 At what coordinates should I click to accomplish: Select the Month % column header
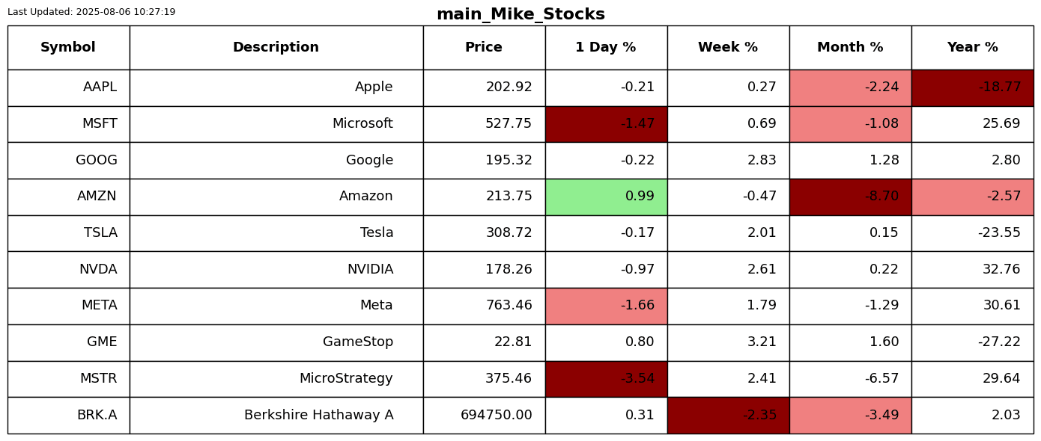(850, 48)
